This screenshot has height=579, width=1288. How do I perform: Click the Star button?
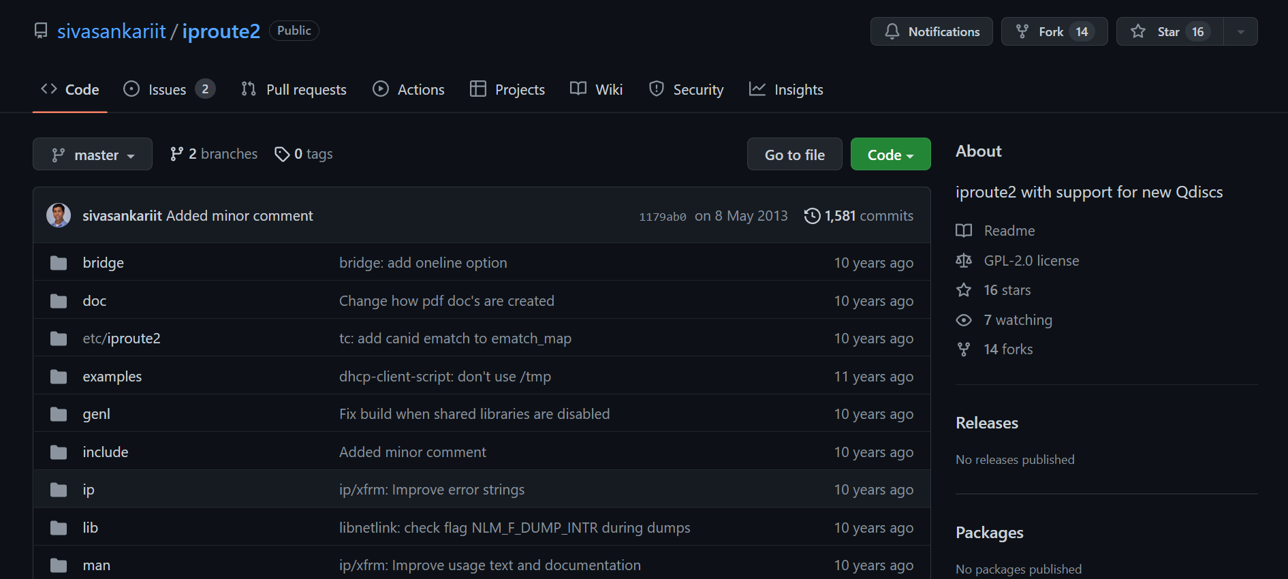(1170, 31)
